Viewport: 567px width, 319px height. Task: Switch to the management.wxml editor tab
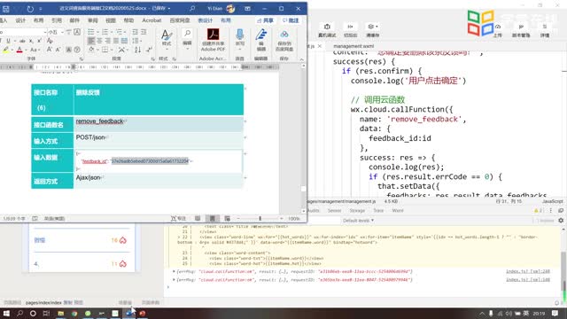[x=353, y=46]
